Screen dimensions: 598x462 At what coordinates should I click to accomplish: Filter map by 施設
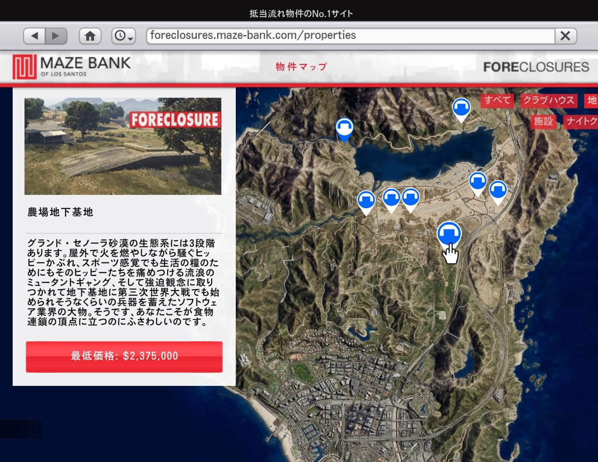pyautogui.click(x=543, y=121)
